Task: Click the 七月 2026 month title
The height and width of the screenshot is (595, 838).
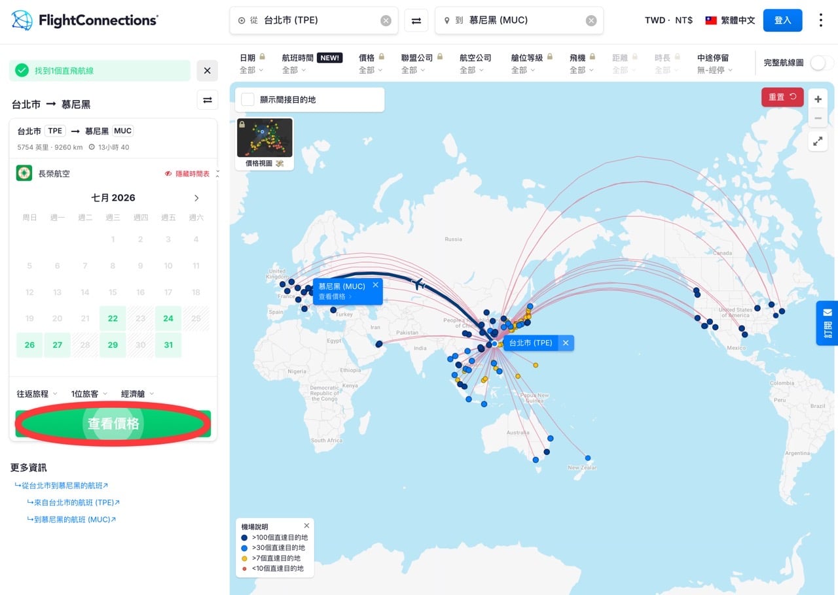Action: (x=113, y=198)
